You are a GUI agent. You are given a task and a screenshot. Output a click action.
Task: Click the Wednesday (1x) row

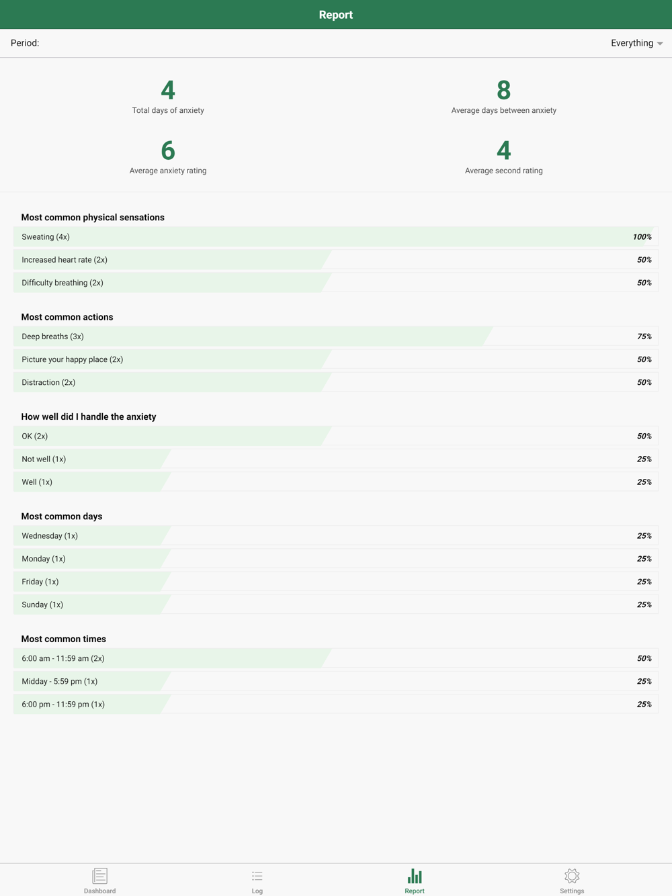[336, 536]
